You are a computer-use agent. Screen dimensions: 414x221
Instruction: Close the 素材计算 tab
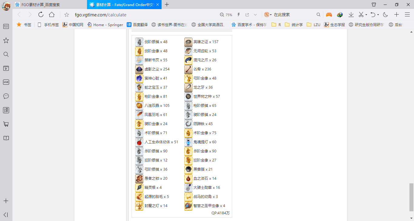pos(158,5)
